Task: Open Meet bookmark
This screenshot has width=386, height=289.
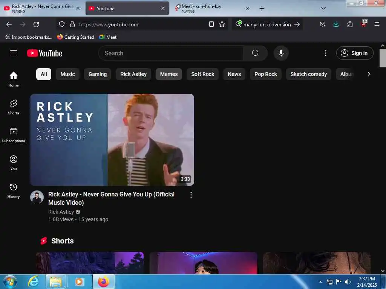Action: click(107, 37)
